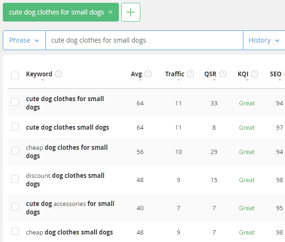The image size is (285, 242).
Task: Focus the keyword search input field
Action: [x=144, y=40]
